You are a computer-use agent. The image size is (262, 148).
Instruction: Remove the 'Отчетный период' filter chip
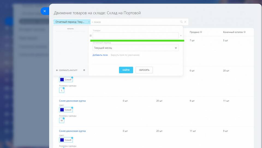pyautogui.click(x=89, y=22)
